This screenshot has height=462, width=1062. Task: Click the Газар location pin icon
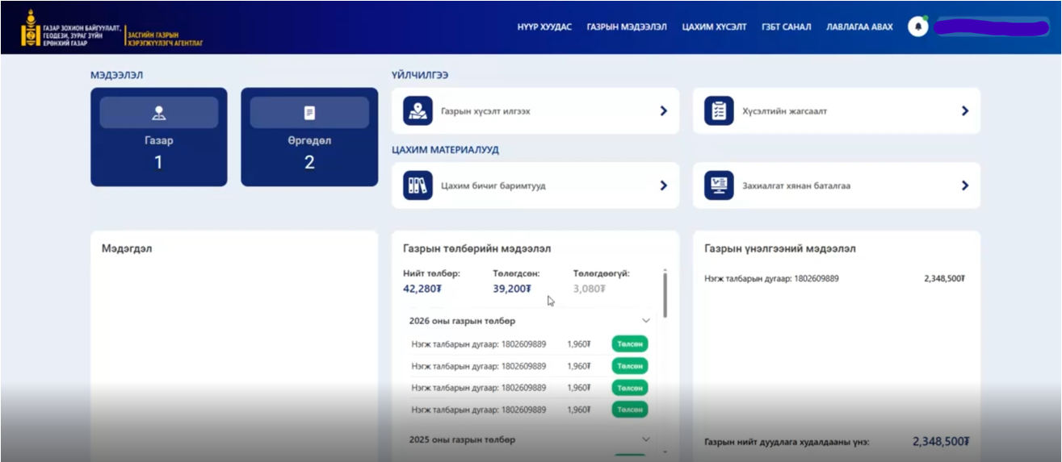pyautogui.click(x=158, y=113)
